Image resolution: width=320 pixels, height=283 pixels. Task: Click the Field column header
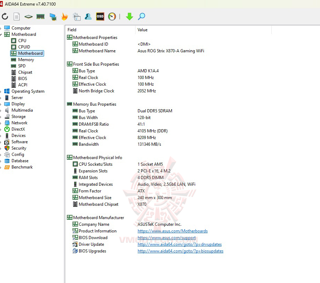(100, 30)
